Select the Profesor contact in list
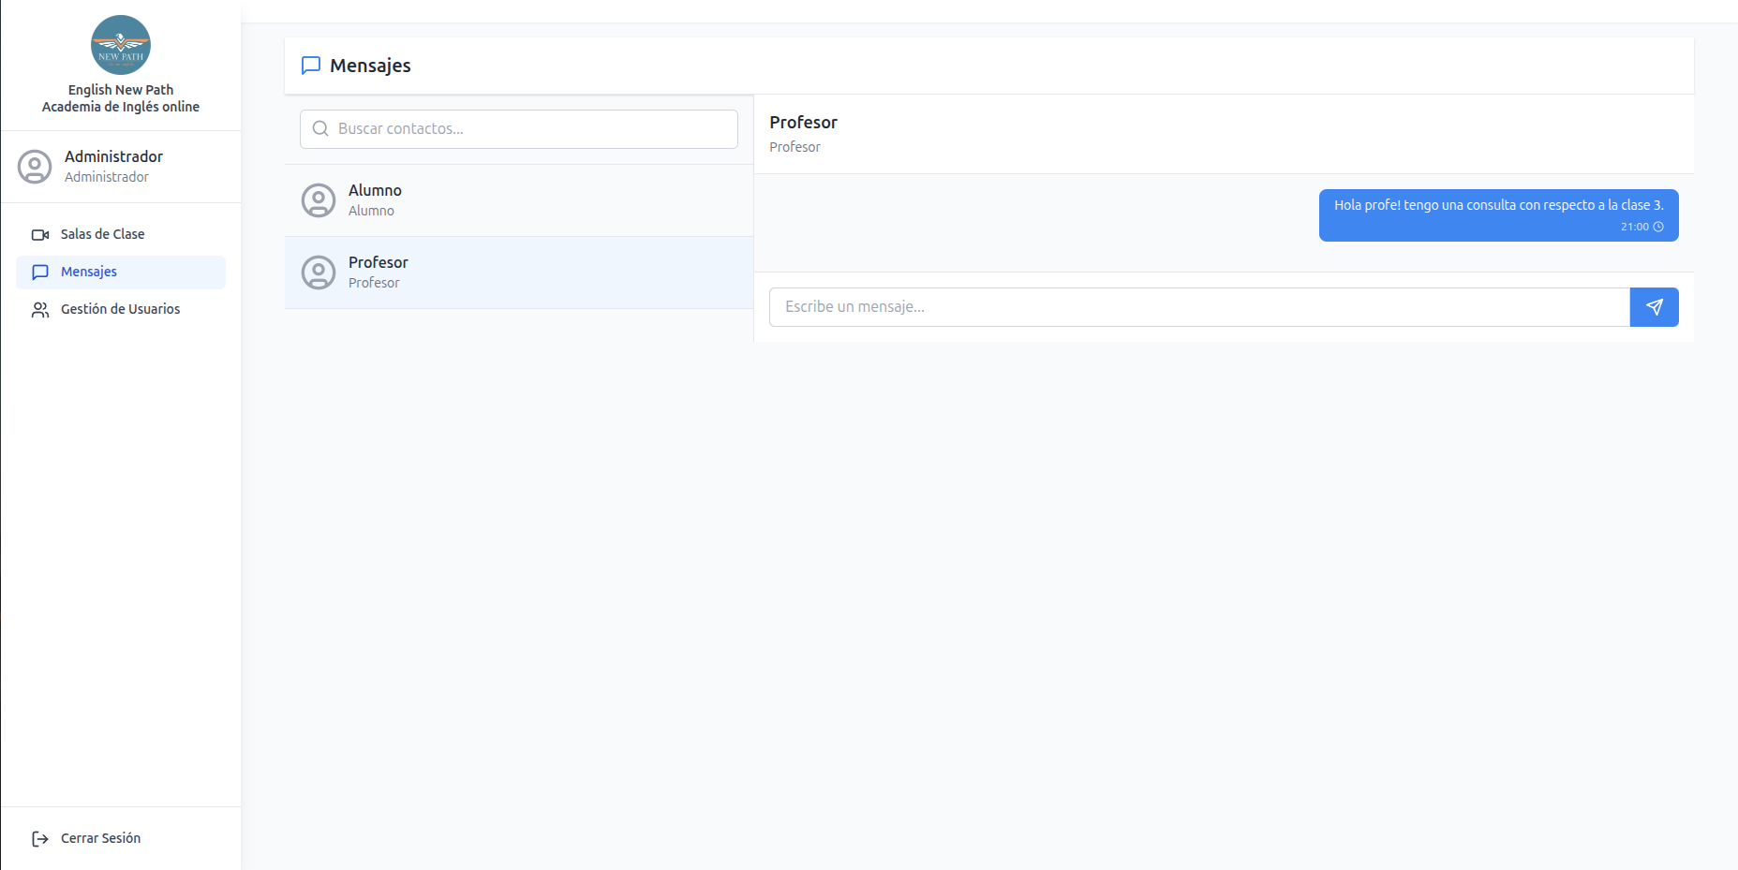Image resolution: width=1738 pixels, height=870 pixels. coord(518,273)
